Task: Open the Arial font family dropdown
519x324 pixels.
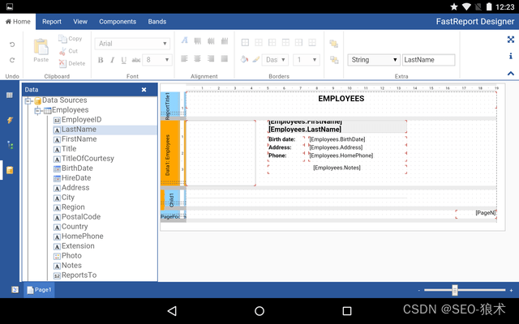Action: tap(132, 44)
